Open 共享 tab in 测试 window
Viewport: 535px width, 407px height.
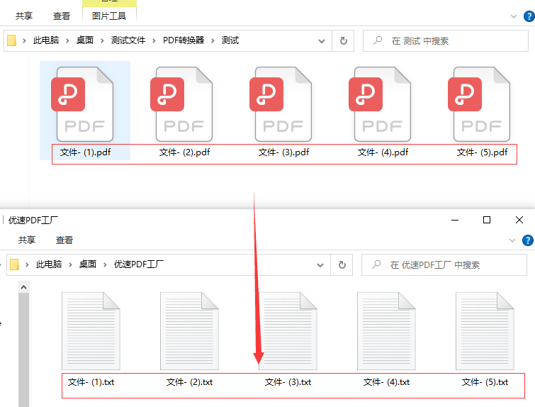24,16
